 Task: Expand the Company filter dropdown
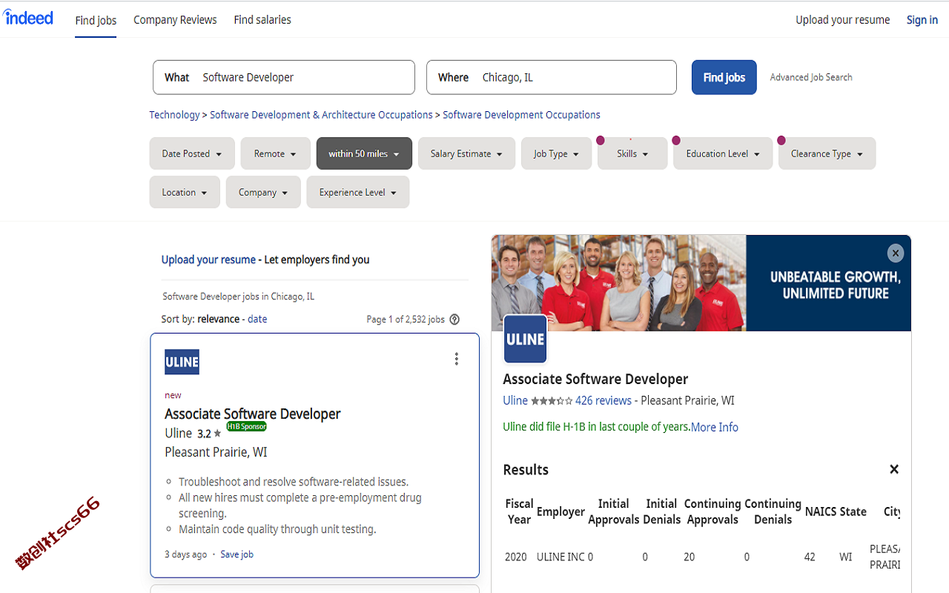tap(263, 192)
